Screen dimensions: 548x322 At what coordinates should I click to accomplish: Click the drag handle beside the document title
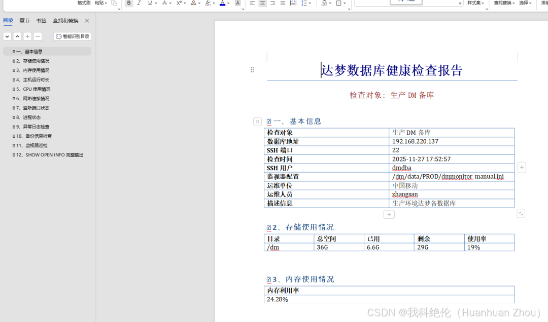coord(252,70)
